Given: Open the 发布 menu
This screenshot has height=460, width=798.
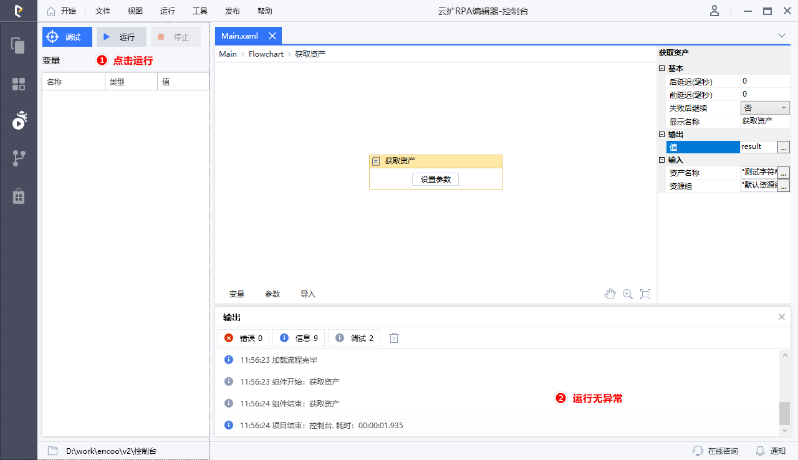Looking at the screenshot, I should click(x=233, y=11).
